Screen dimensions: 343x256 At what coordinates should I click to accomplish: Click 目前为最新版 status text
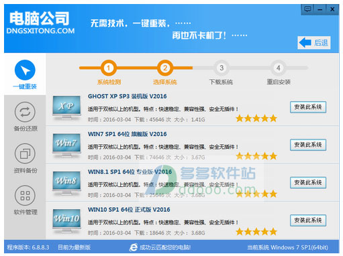(74, 247)
